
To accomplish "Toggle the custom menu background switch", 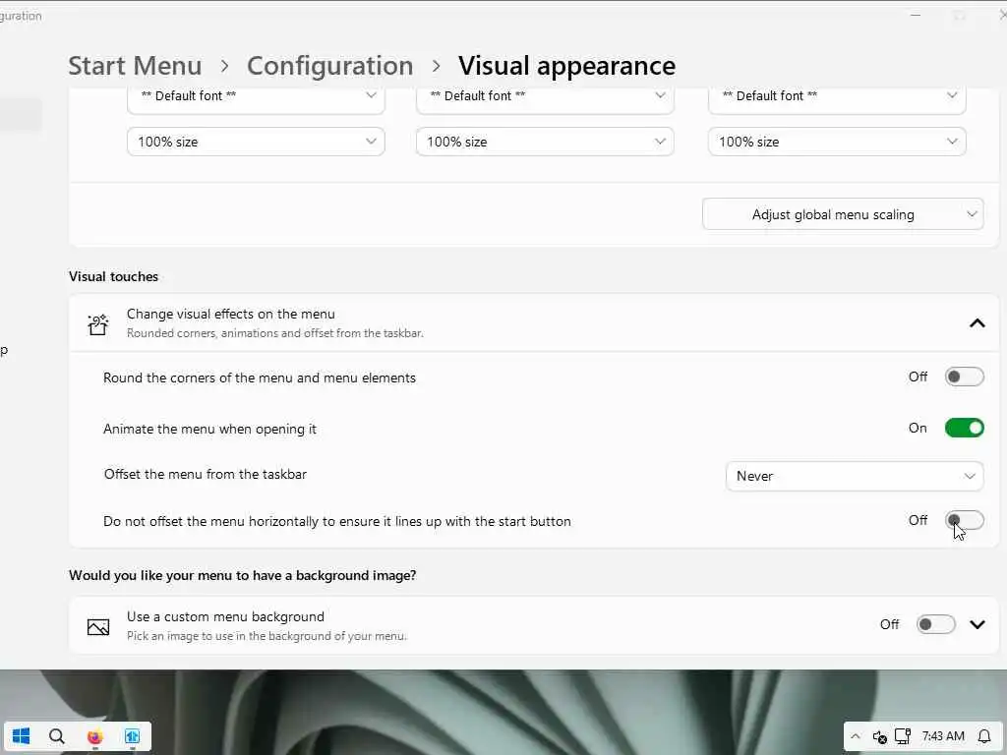I will pyautogui.click(x=935, y=624).
